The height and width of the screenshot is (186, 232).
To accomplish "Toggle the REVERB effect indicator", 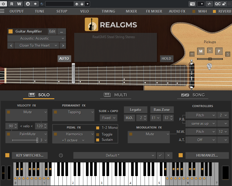I will [214, 11].
